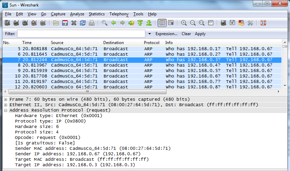Viewport: 290px width, 171px height.
Task: Toggle packet list colorize icon
Action: coord(162,23)
